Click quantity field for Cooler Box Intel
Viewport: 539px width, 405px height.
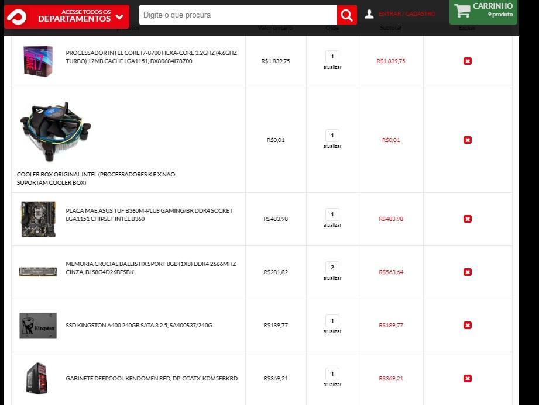[332, 136]
